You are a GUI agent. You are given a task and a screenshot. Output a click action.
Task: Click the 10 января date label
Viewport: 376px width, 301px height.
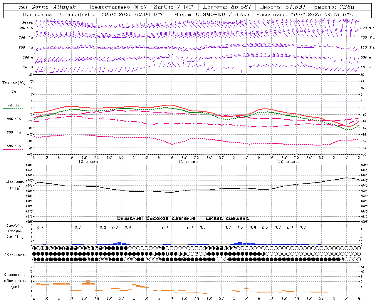pyautogui.click(x=89, y=162)
